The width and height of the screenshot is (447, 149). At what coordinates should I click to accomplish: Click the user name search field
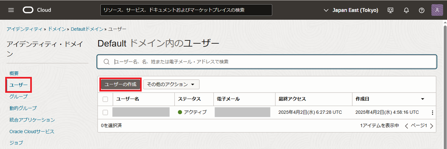[267, 62]
